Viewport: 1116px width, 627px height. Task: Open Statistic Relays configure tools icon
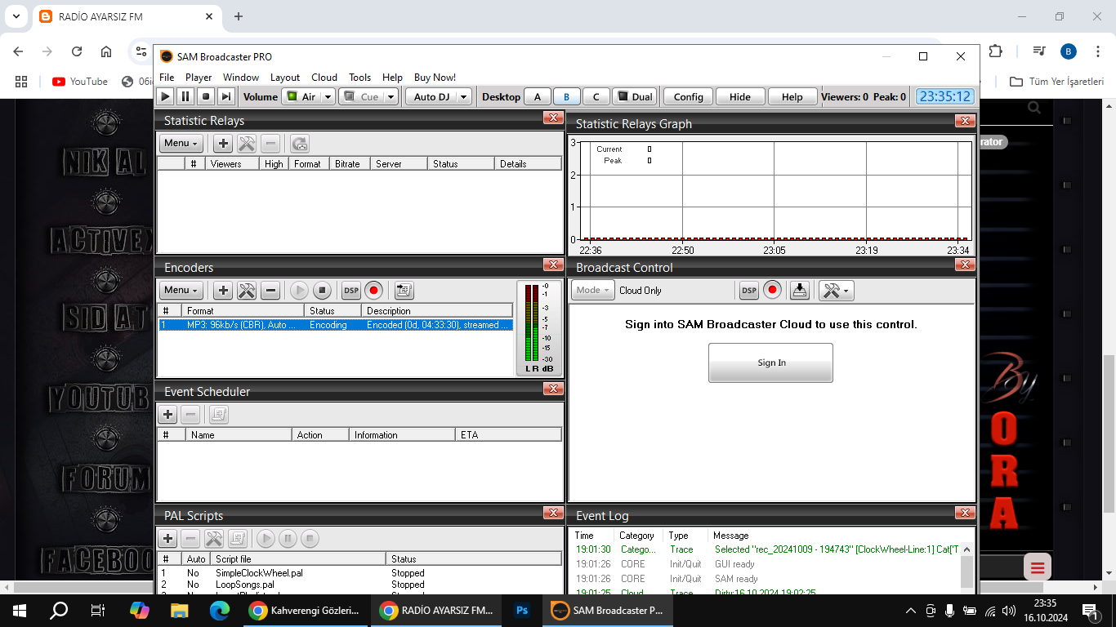(x=247, y=144)
